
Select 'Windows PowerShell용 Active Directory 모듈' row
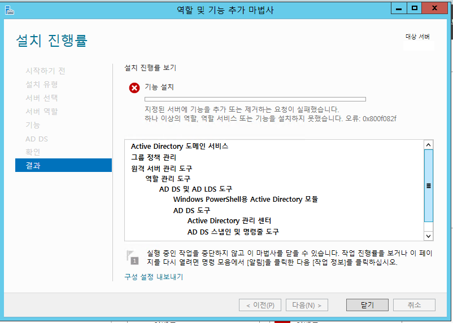246,200
